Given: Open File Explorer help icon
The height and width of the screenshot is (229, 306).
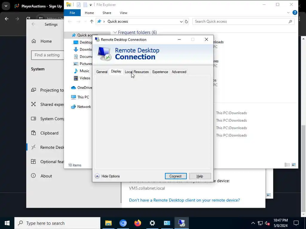Looking at the screenshot, I should click(295, 13).
